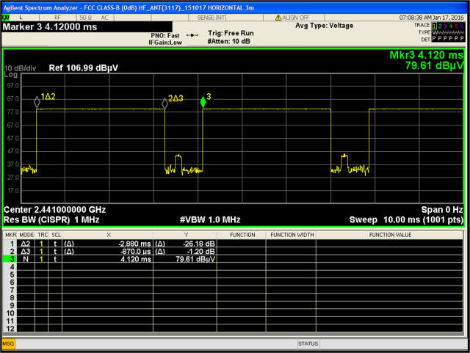The image size is (470, 353).
Task: Click the 4.120 ms X value cell
Action: coord(108,259)
